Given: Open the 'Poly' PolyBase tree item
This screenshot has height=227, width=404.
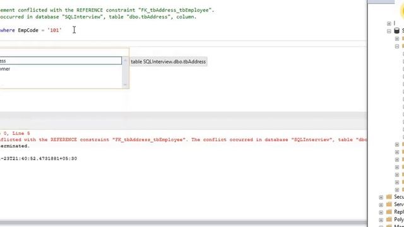Looking at the screenshot, I should coord(399,219).
